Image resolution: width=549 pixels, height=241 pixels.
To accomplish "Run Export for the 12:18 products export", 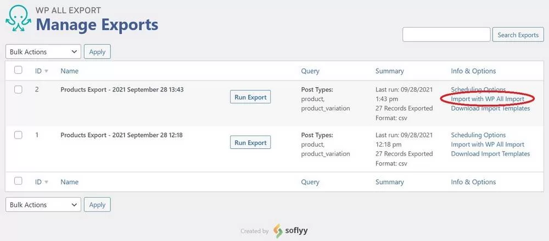I will [250, 142].
